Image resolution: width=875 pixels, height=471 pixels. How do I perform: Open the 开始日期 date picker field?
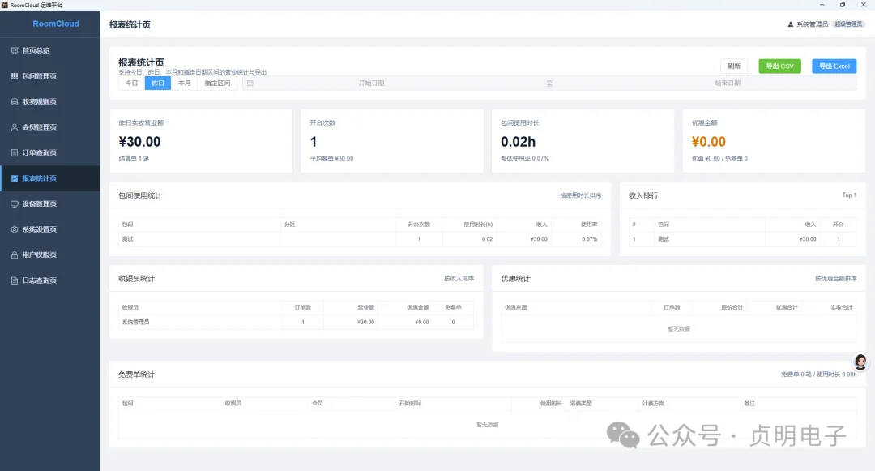tap(371, 83)
